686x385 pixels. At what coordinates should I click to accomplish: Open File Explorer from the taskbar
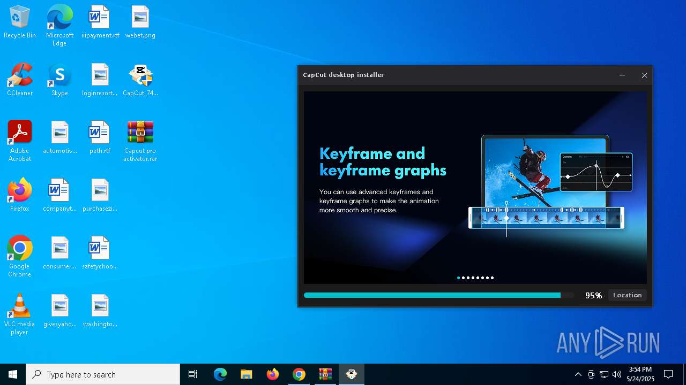coord(247,374)
